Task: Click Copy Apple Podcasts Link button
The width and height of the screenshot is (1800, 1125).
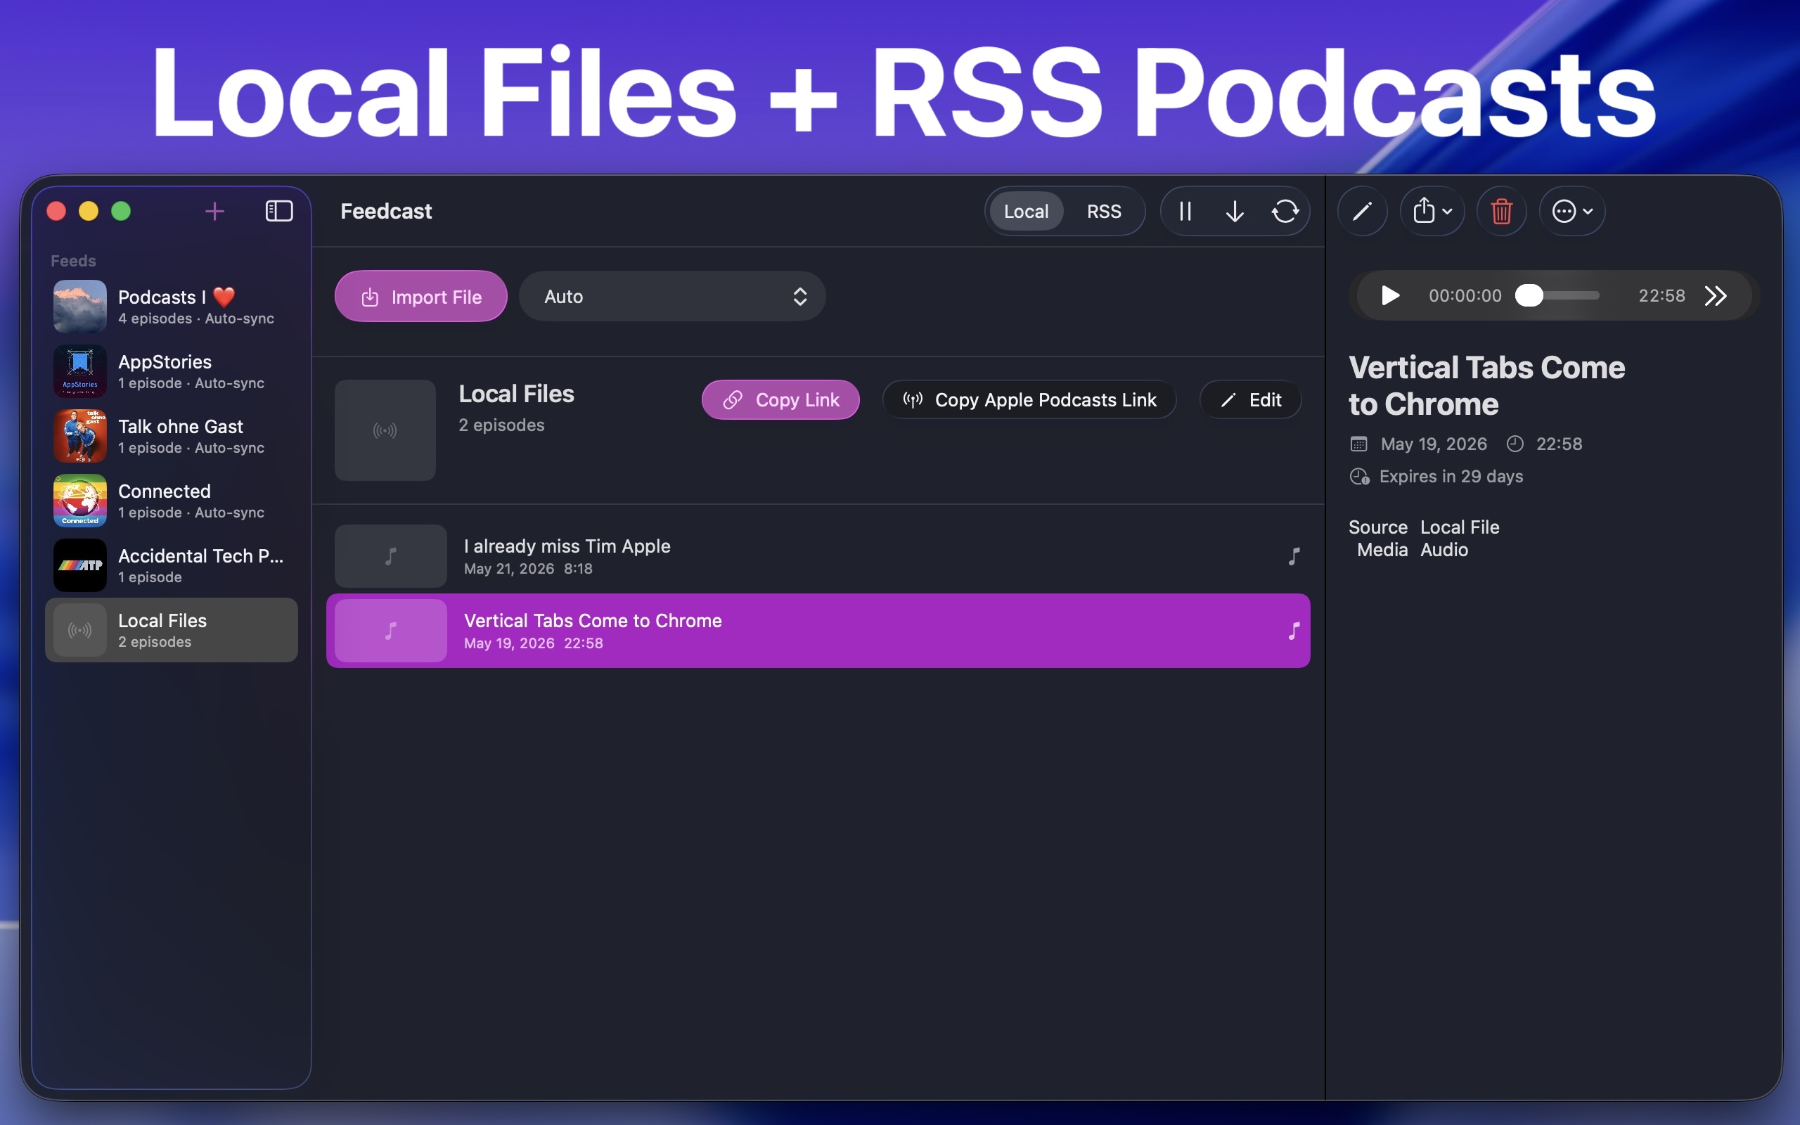Action: [1029, 399]
